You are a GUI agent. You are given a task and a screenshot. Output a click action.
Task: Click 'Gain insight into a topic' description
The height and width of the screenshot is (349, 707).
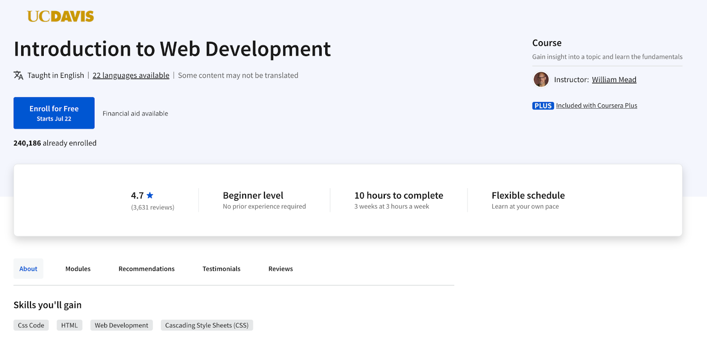607,57
